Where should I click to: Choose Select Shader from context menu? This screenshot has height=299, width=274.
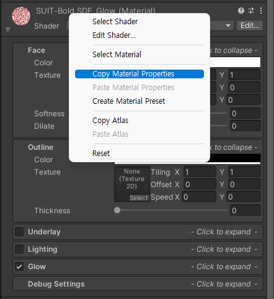point(115,22)
